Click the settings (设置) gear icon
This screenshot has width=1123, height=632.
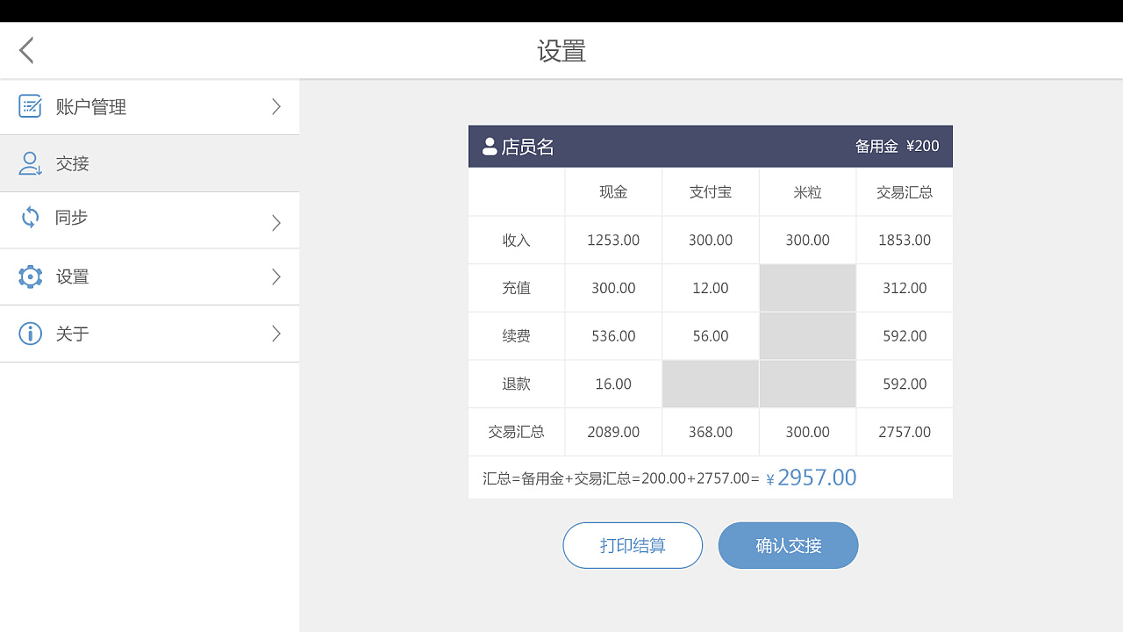tap(30, 276)
